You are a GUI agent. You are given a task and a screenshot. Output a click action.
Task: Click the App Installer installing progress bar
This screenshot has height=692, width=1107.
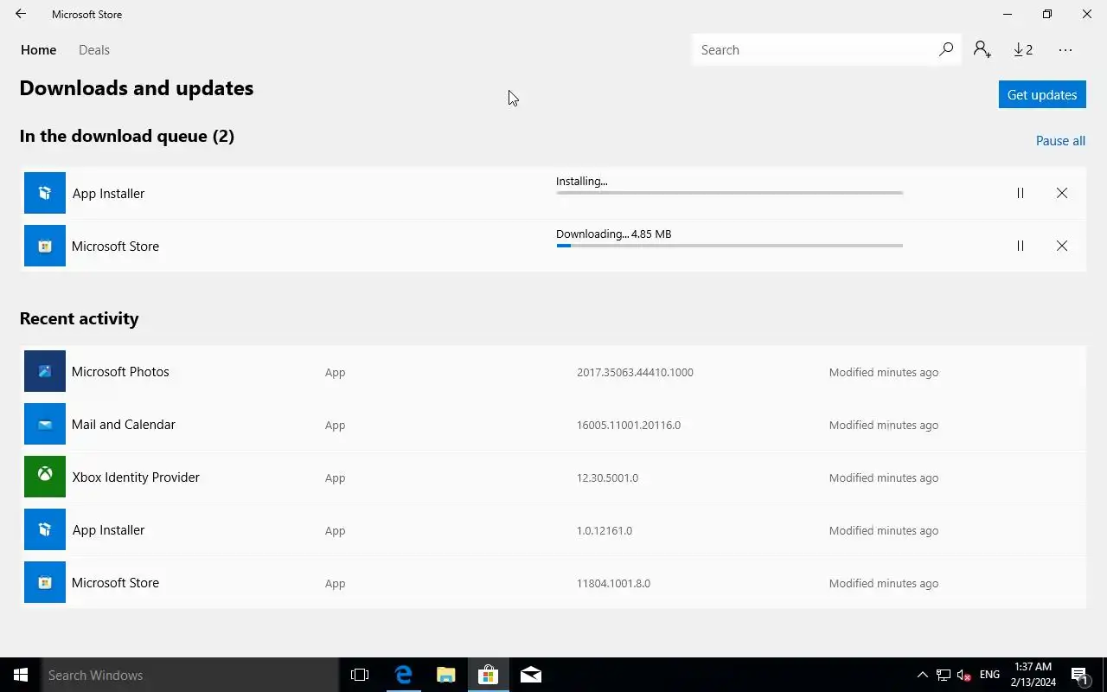pos(729,193)
